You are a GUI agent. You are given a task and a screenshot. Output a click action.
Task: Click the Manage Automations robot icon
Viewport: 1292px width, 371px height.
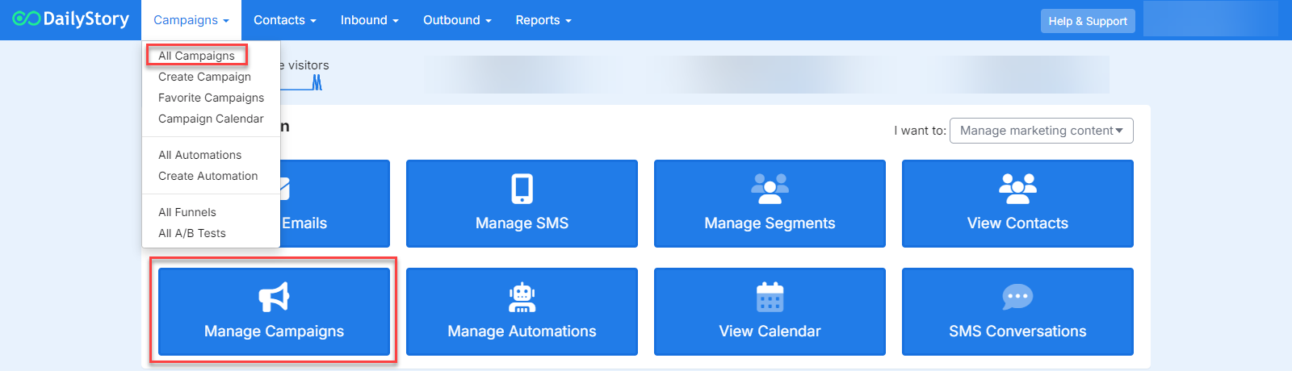tap(522, 297)
